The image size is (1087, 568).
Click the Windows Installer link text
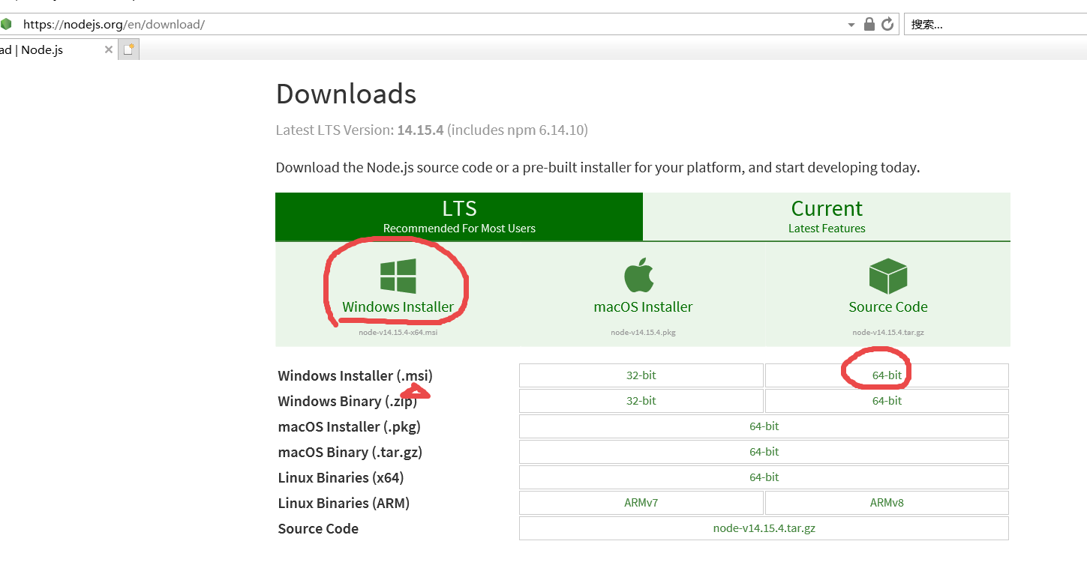(398, 306)
